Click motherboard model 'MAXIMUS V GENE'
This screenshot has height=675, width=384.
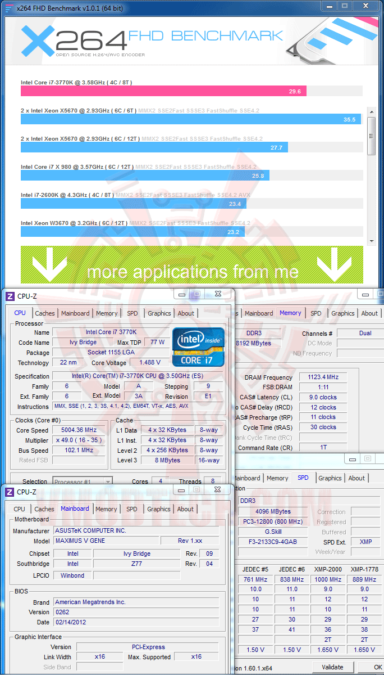point(106,541)
